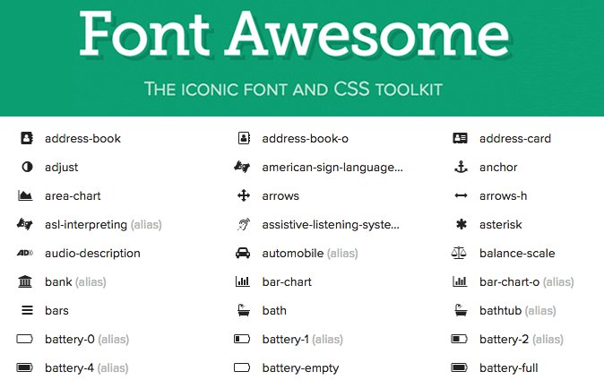
Task: Select the bath icon
Action: (x=244, y=310)
